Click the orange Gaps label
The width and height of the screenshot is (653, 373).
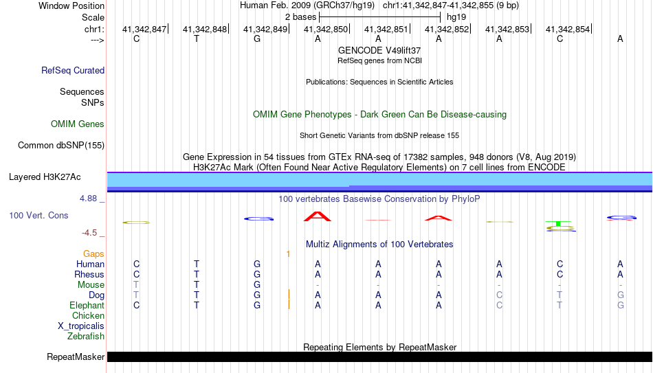pyautogui.click(x=93, y=254)
